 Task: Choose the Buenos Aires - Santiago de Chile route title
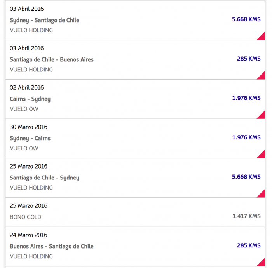52,246
